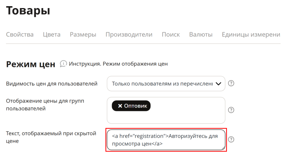
Task: Show help for Видимость цен для пользователей
Action: click(x=231, y=83)
